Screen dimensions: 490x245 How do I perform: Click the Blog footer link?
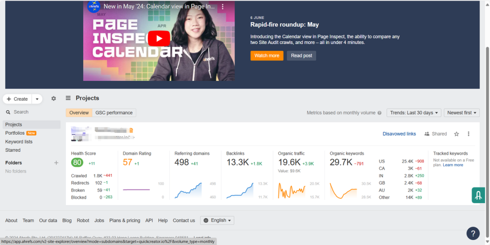pos(67,220)
